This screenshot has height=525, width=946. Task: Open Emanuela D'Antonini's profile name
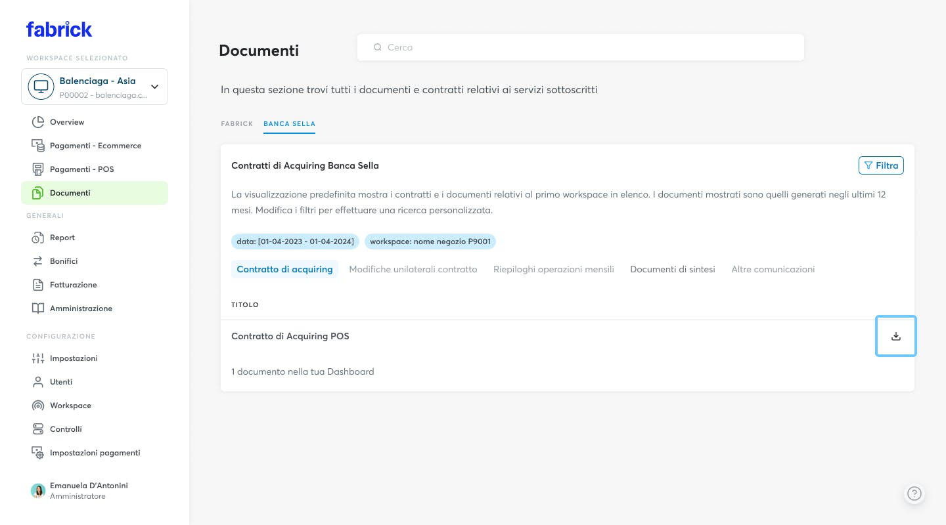89,486
